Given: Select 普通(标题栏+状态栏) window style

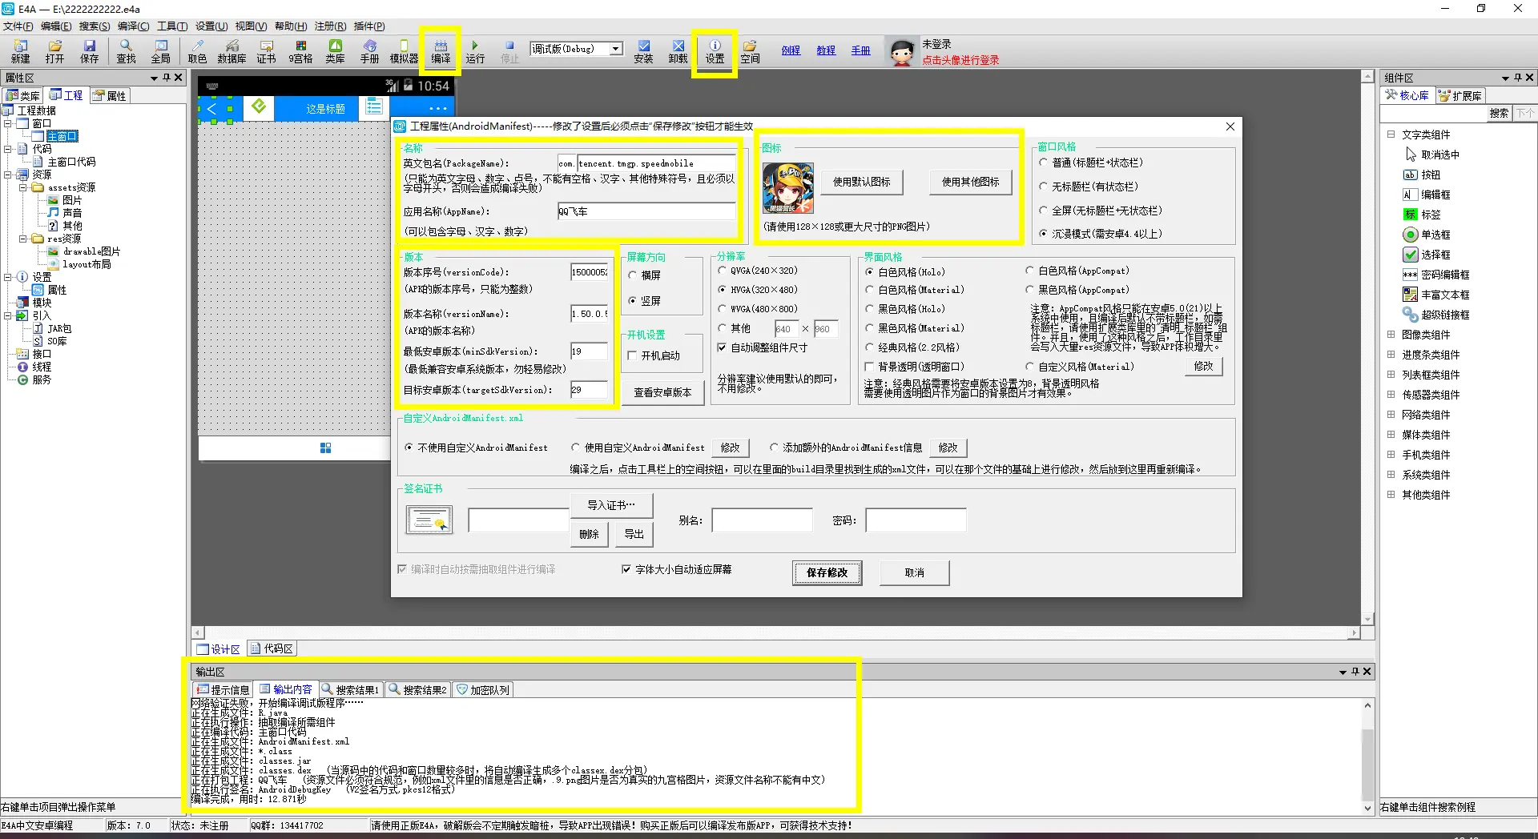Looking at the screenshot, I should pos(1091,163).
